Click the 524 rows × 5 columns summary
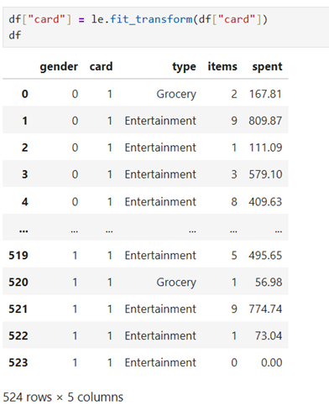This screenshot has height=410, width=329. (63, 397)
